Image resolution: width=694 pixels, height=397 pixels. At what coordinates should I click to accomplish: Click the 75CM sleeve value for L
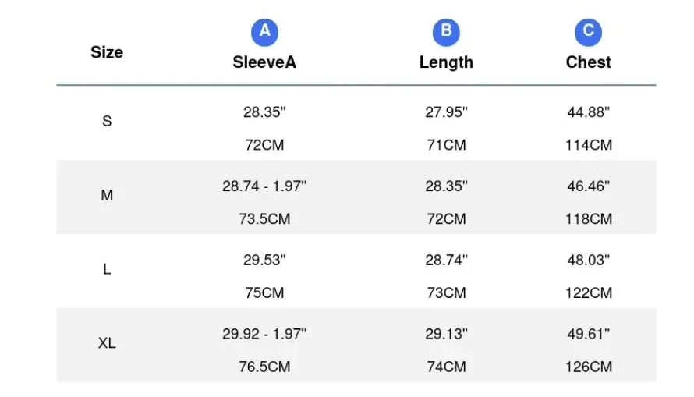click(264, 293)
